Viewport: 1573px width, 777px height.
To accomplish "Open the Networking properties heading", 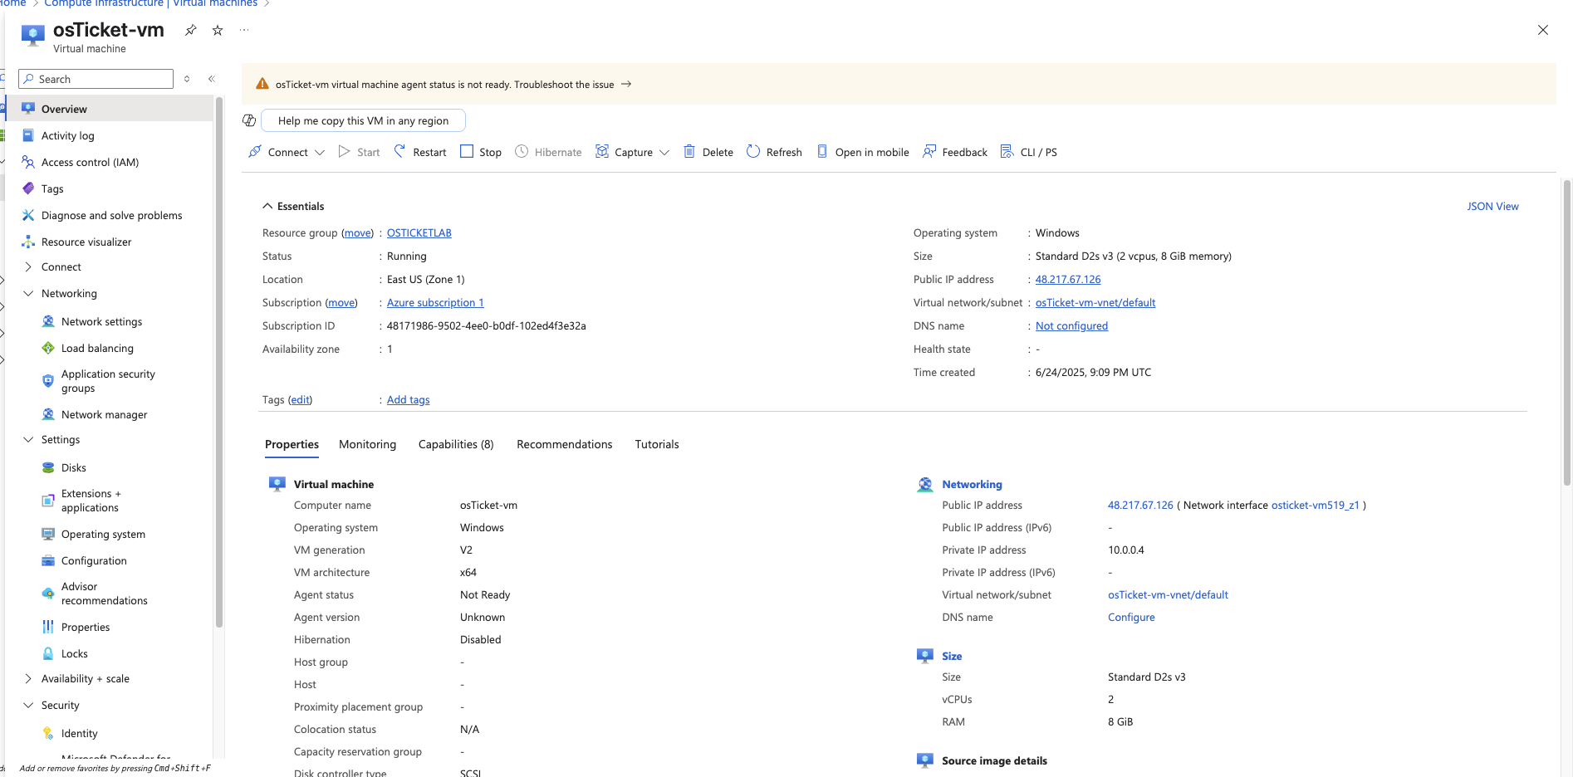I will click(972, 484).
